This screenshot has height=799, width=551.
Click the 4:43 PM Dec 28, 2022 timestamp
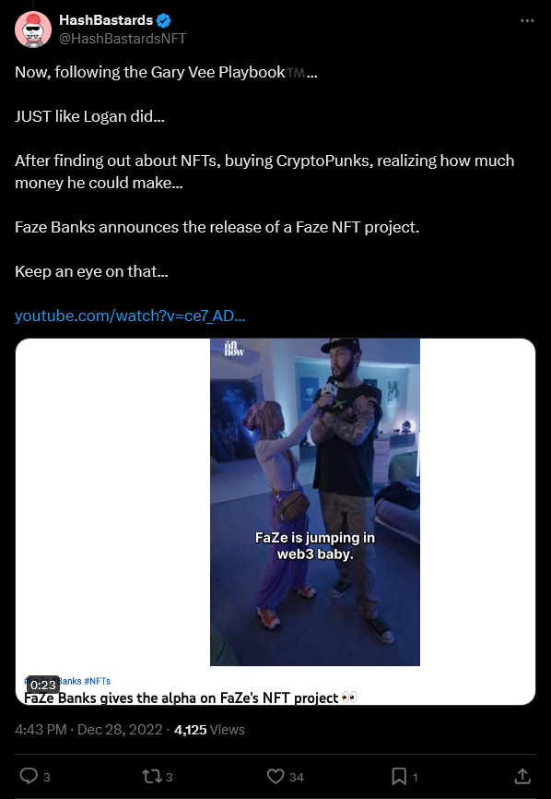(88, 730)
